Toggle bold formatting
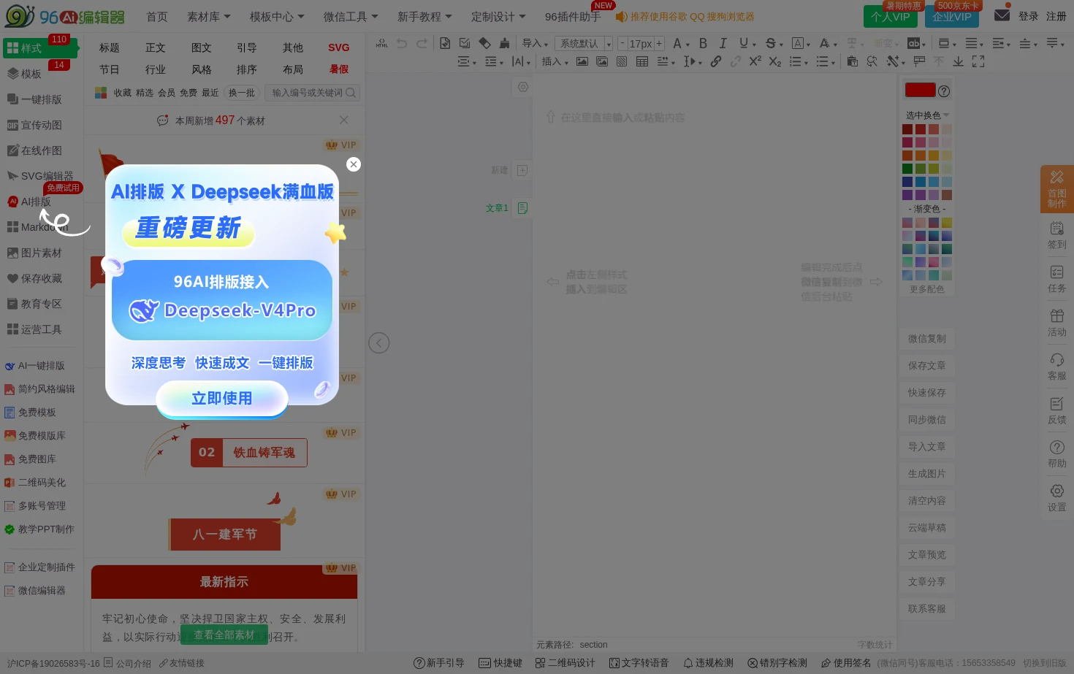 pos(703,44)
